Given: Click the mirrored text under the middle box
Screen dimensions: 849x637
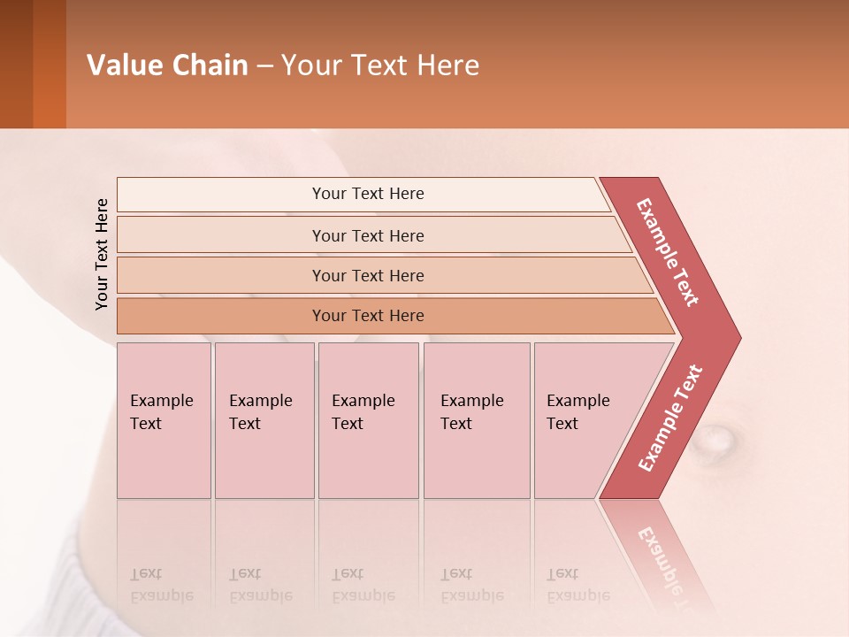Looking at the screenshot, I should tap(363, 585).
